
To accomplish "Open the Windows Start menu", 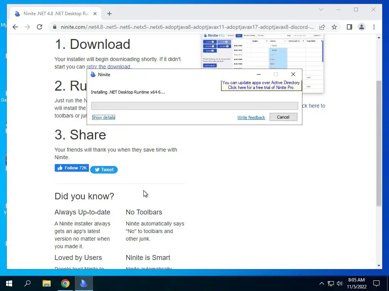I will click(9, 283).
